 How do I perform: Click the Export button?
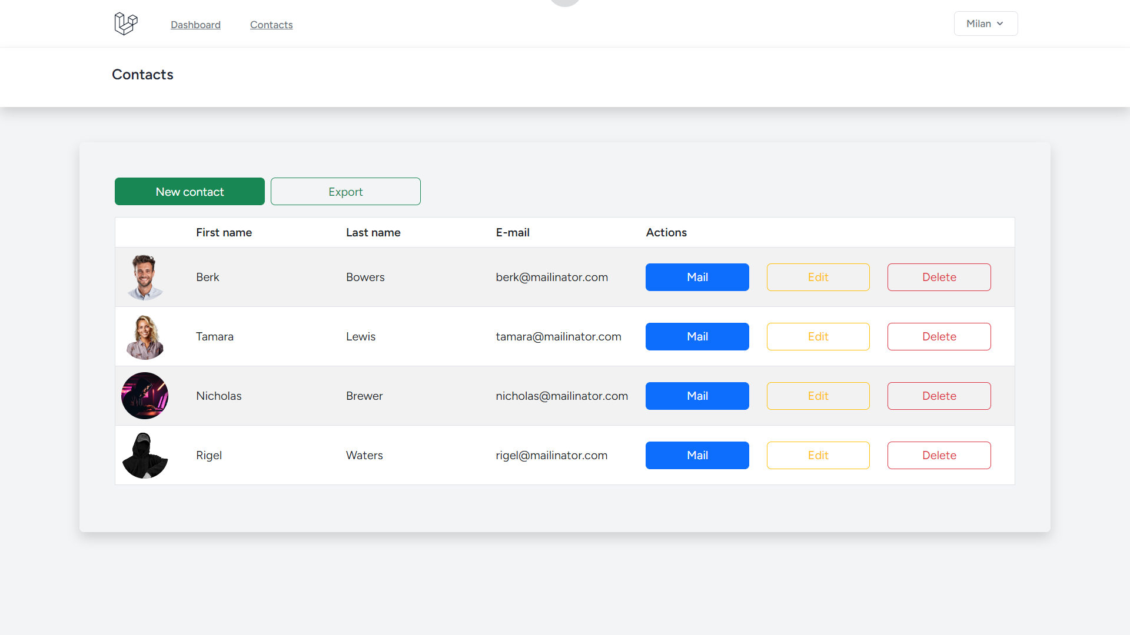tap(345, 192)
